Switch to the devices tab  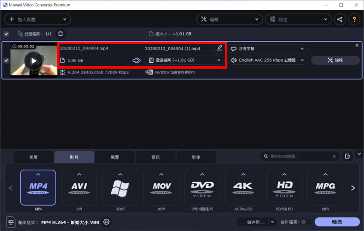(x=115, y=157)
